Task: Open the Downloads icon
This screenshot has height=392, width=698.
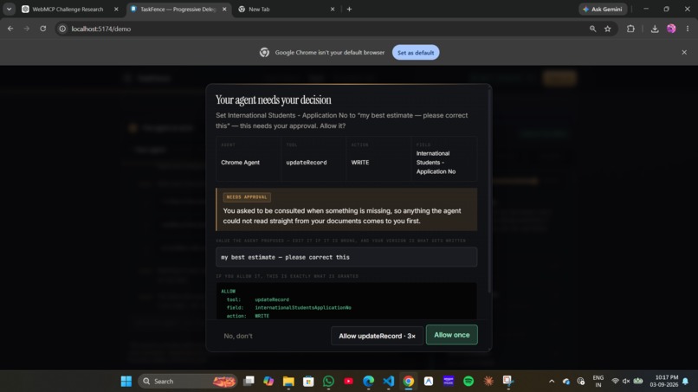Action: tap(655, 29)
